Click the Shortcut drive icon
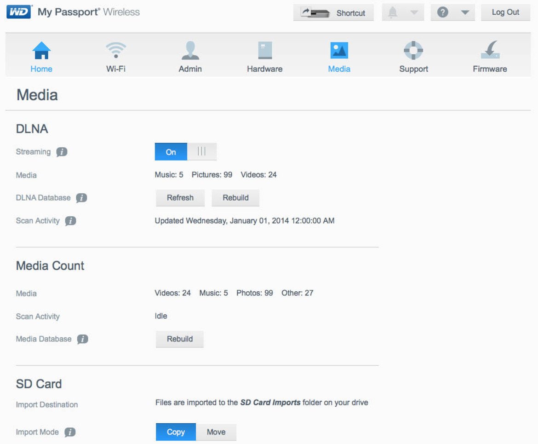 [315, 13]
